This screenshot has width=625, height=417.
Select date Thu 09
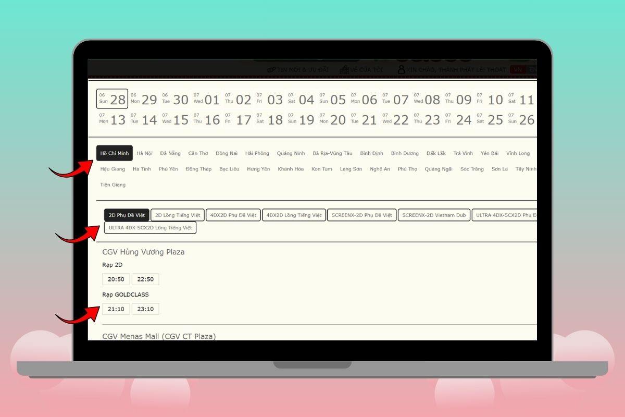[458, 99]
